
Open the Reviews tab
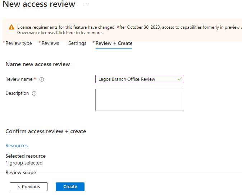(x=50, y=43)
